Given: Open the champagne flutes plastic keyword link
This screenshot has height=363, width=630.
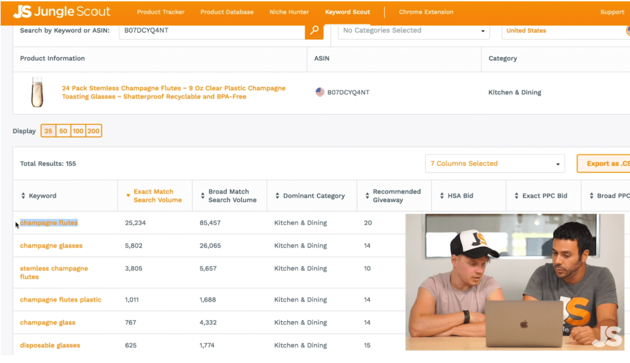Looking at the screenshot, I should (61, 300).
